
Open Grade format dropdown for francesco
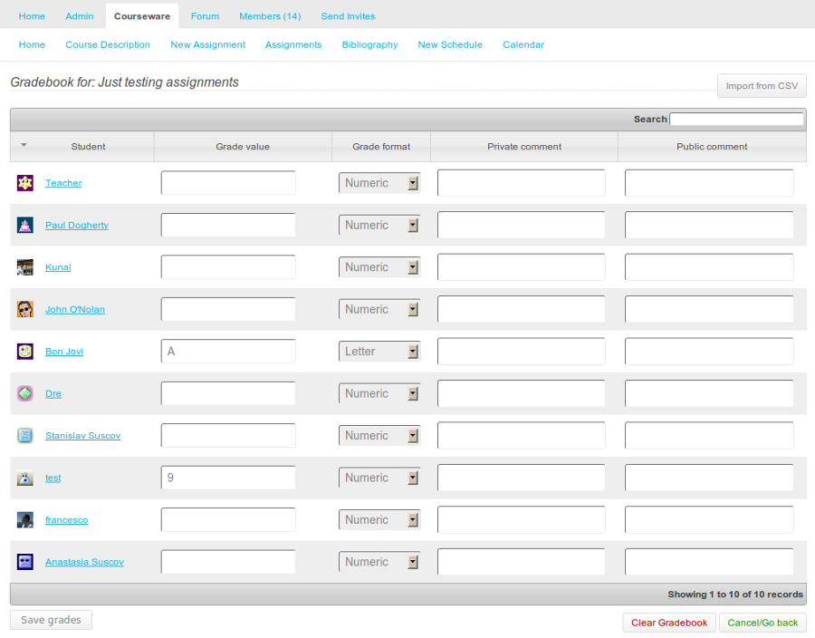(379, 520)
